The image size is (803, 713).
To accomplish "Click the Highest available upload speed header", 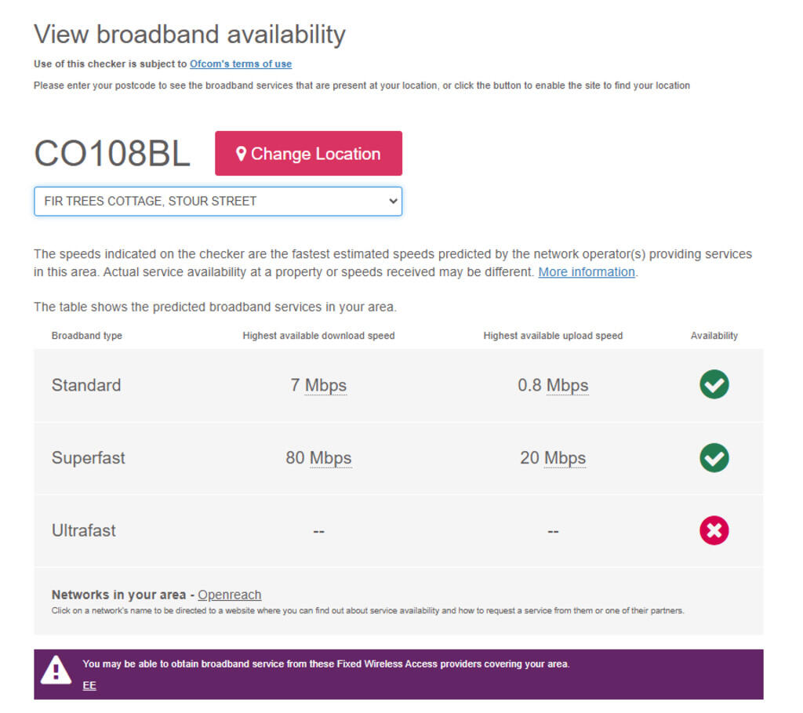I will click(x=553, y=336).
